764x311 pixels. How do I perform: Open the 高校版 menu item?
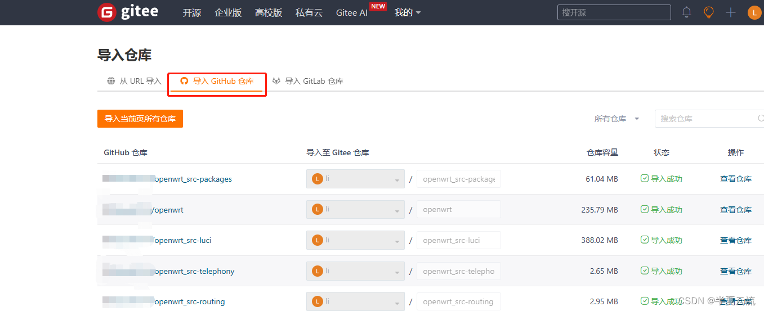click(269, 12)
